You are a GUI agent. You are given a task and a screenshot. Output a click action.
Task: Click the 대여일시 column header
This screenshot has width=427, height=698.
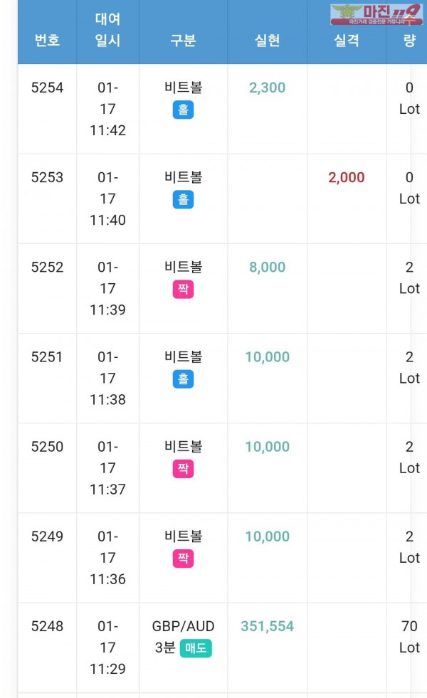tap(107, 30)
